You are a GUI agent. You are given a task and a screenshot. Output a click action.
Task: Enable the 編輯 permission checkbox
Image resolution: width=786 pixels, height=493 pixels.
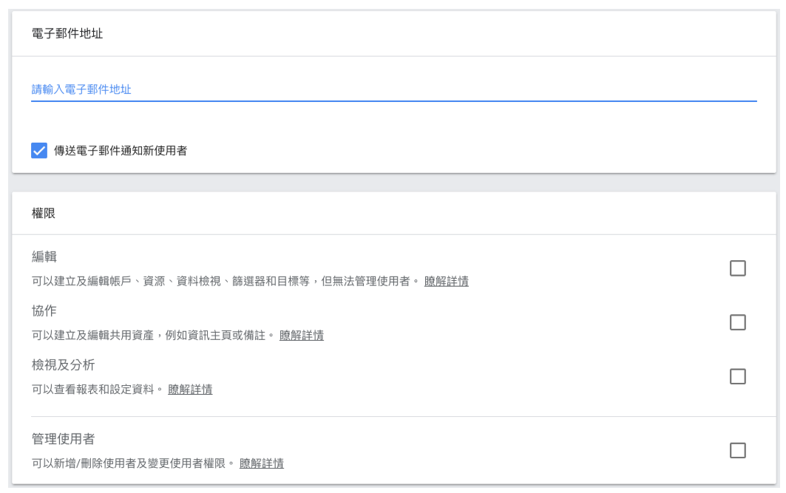coord(737,268)
